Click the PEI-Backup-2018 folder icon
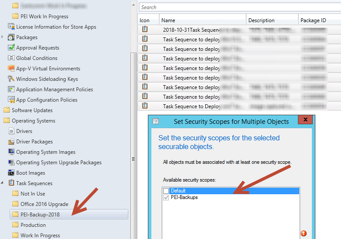The width and height of the screenshot is (341, 239). coord(15,214)
